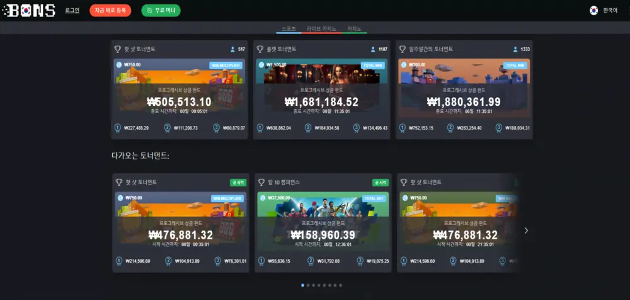Click the 로그인 link
Screen dimensions: 630x300
(x=72, y=11)
